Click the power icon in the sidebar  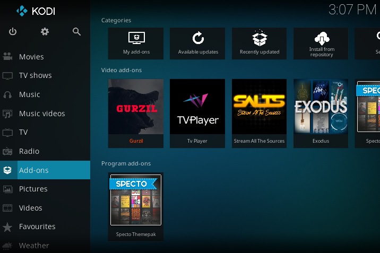pyautogui.click(x=13, y=31)
